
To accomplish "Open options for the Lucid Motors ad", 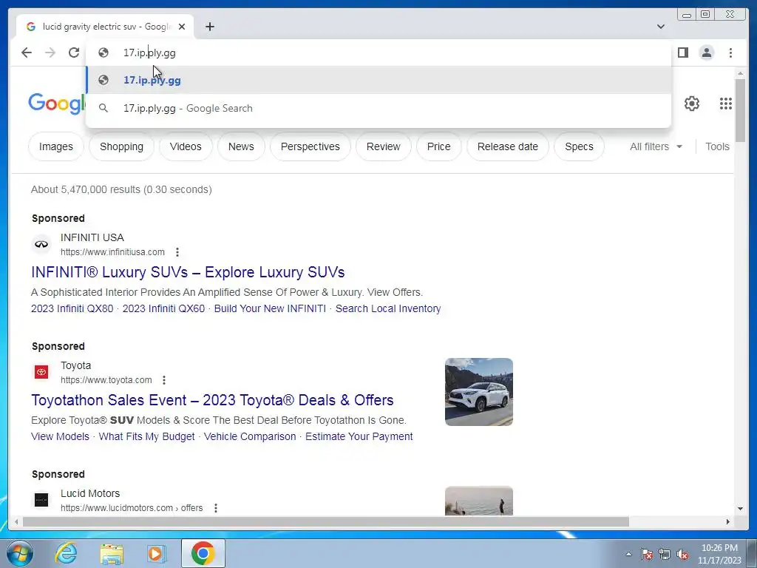I will (x=216, y=508).
